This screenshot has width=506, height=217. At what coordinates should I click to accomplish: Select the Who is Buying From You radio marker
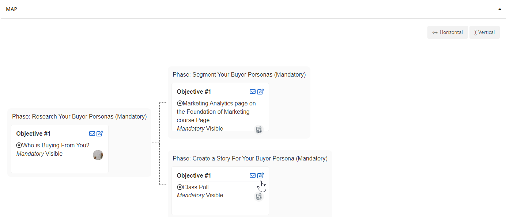pos(19,145)
